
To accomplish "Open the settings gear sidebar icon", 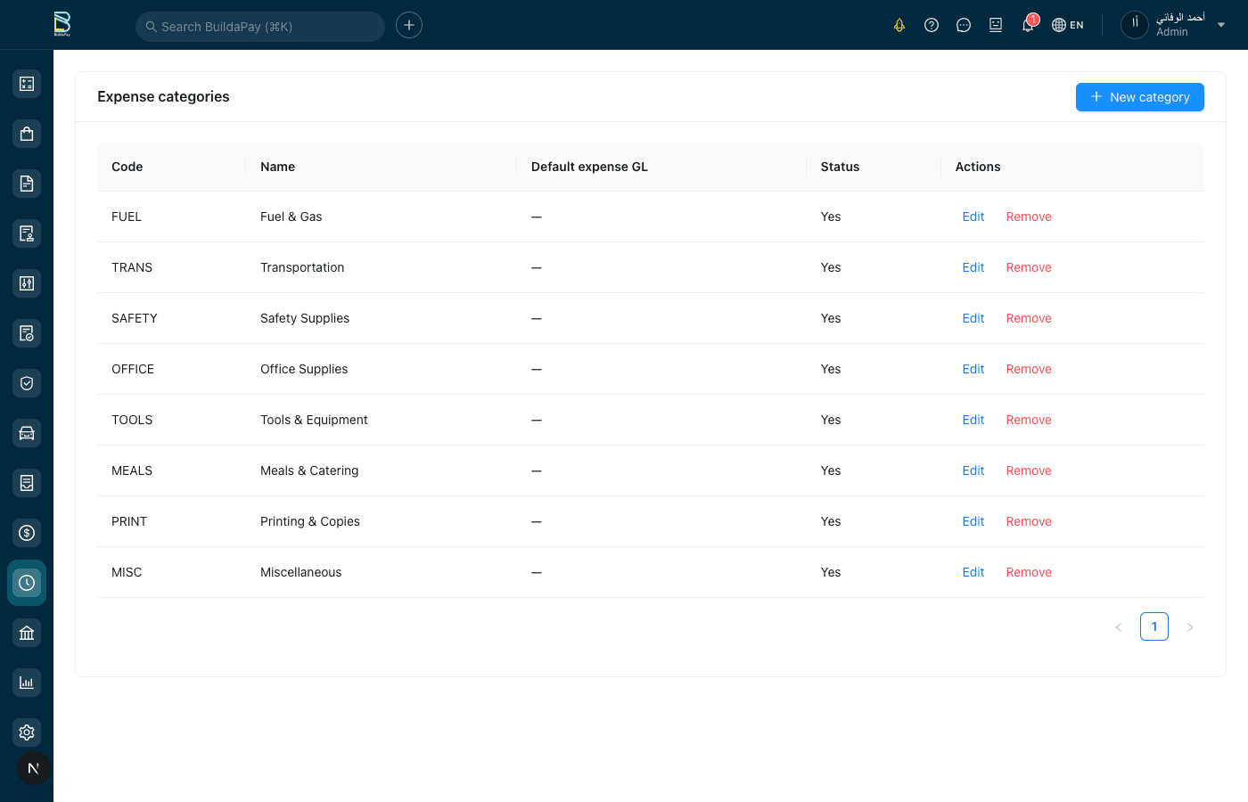I will (27, 732).
